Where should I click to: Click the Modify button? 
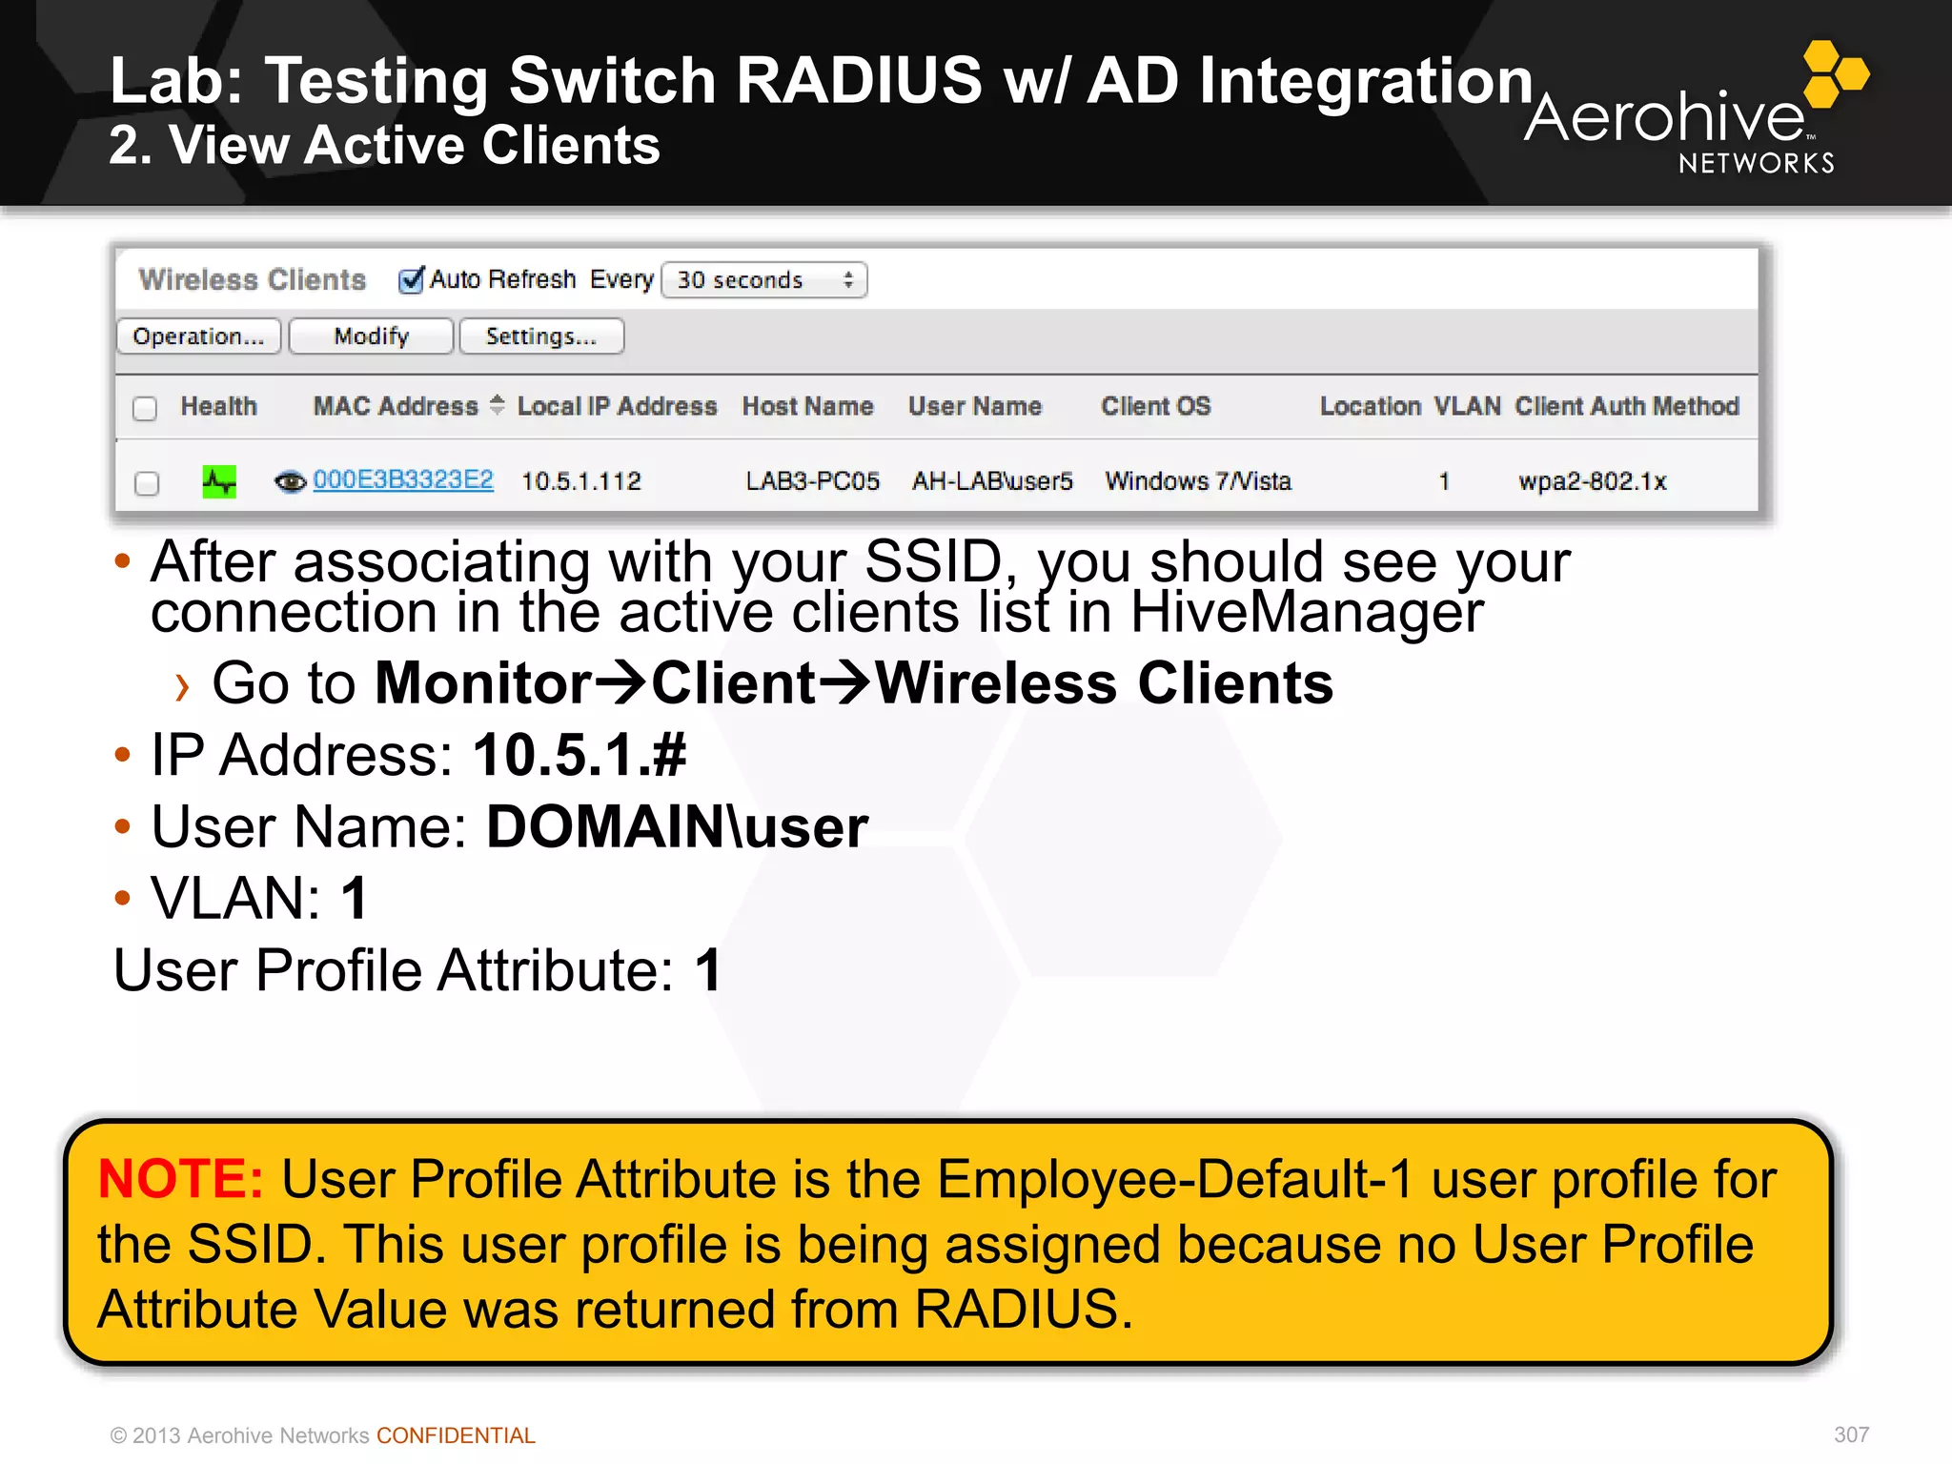(x=372, y=336)
